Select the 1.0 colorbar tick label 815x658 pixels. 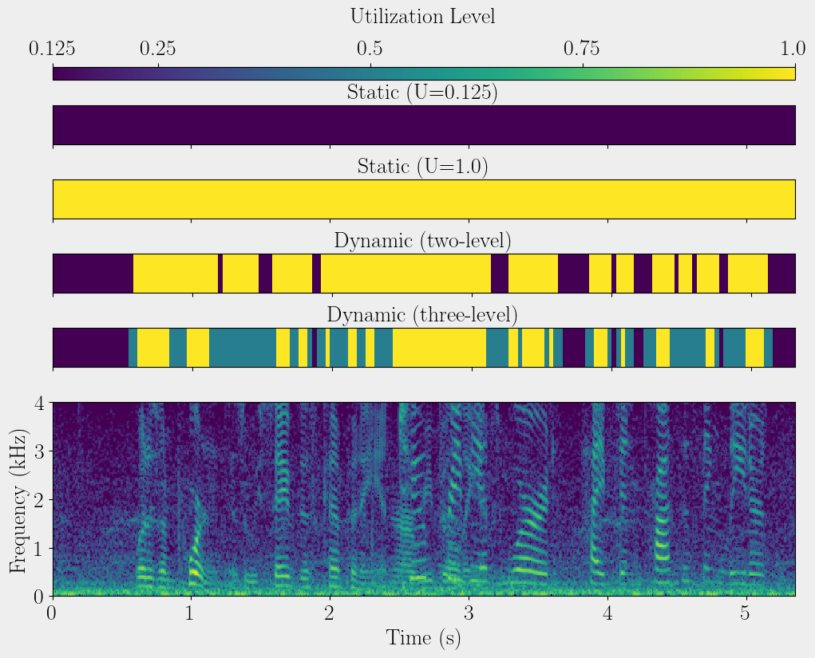point(793,49)
